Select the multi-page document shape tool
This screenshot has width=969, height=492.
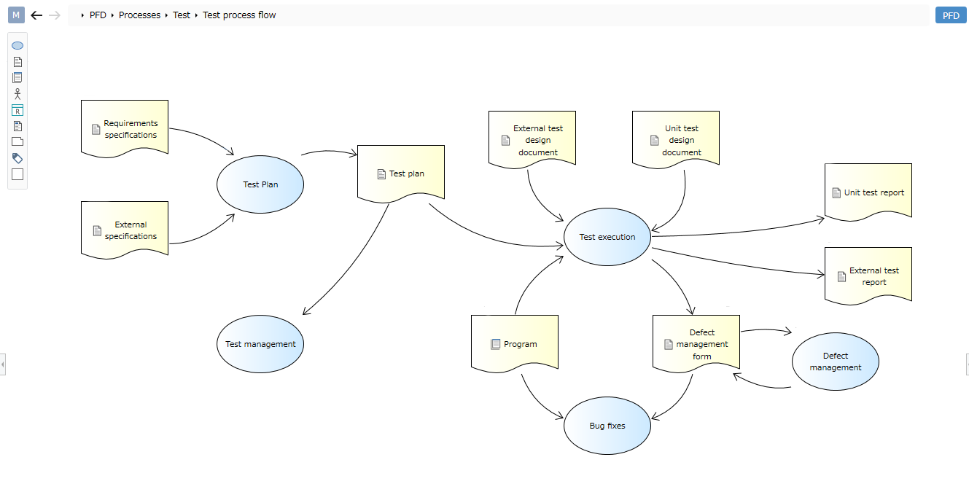(17, 77)
